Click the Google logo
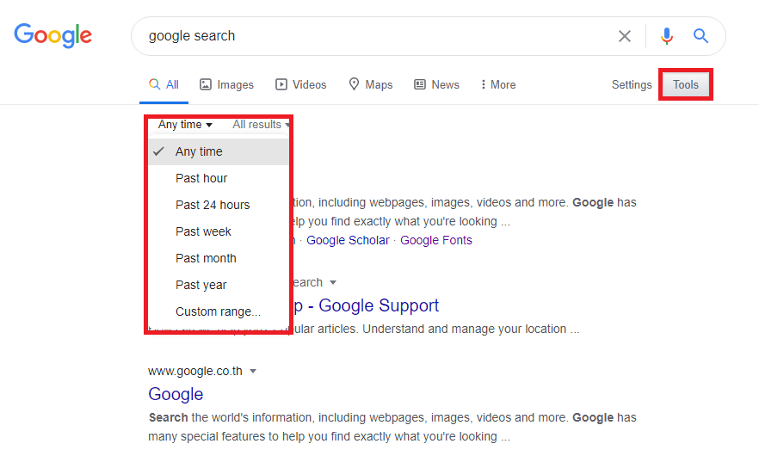The height and width of the screenshot is (456, 759). point(52,35)
